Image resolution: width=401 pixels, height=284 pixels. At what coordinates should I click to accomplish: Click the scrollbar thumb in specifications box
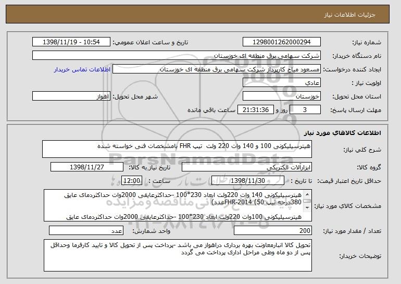[x=308, y=200]
